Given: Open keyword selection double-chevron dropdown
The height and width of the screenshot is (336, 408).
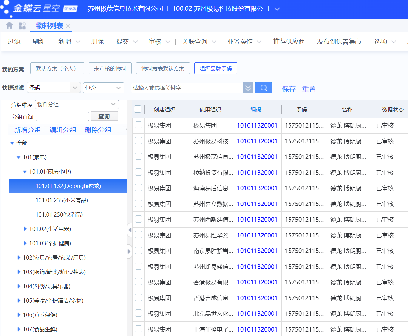Looking at the screenshot, I should click(248, 88).
